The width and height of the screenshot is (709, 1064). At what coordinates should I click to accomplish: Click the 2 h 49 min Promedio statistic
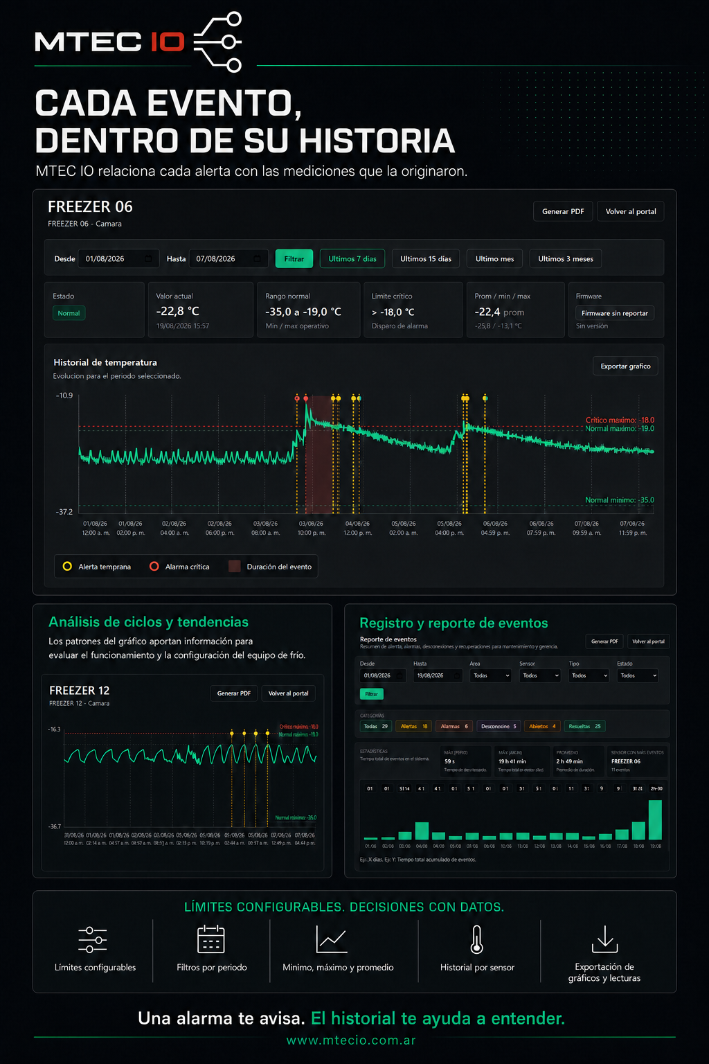(570, 761)
